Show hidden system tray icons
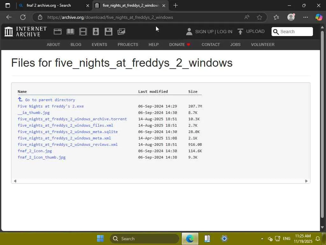This screenshot has width=326, height=245. pos(262,239)
